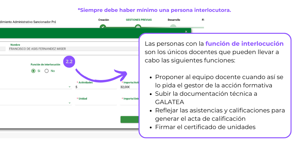Click the empty Unidad input field
Screen dimensions: 304x146
(x=96, y=103)
